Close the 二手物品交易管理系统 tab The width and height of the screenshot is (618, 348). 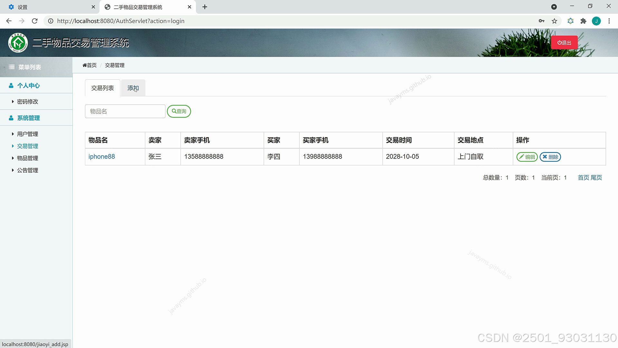coord(190,7)
